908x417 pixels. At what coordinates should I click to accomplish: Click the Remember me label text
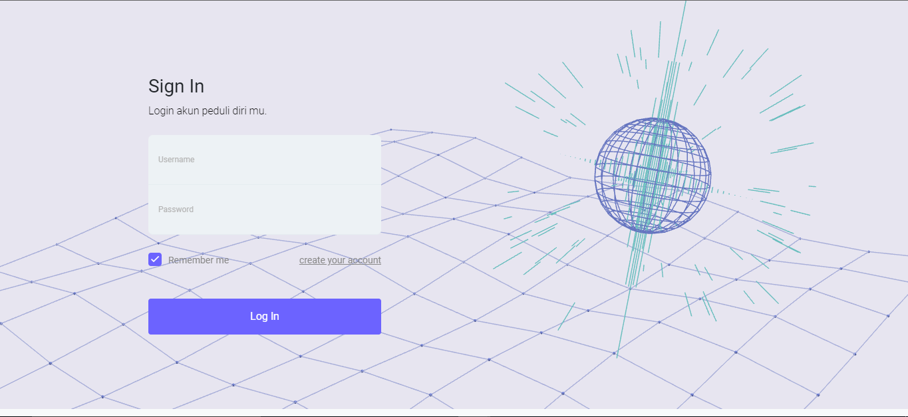pos(198,260)
